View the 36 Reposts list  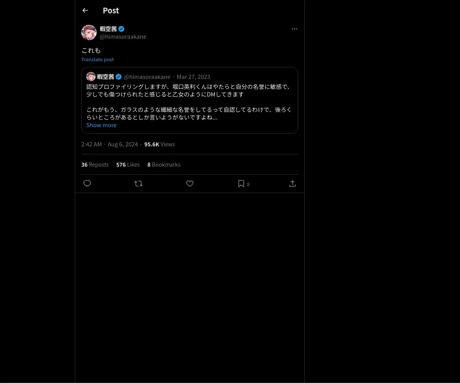click(95, 164)
